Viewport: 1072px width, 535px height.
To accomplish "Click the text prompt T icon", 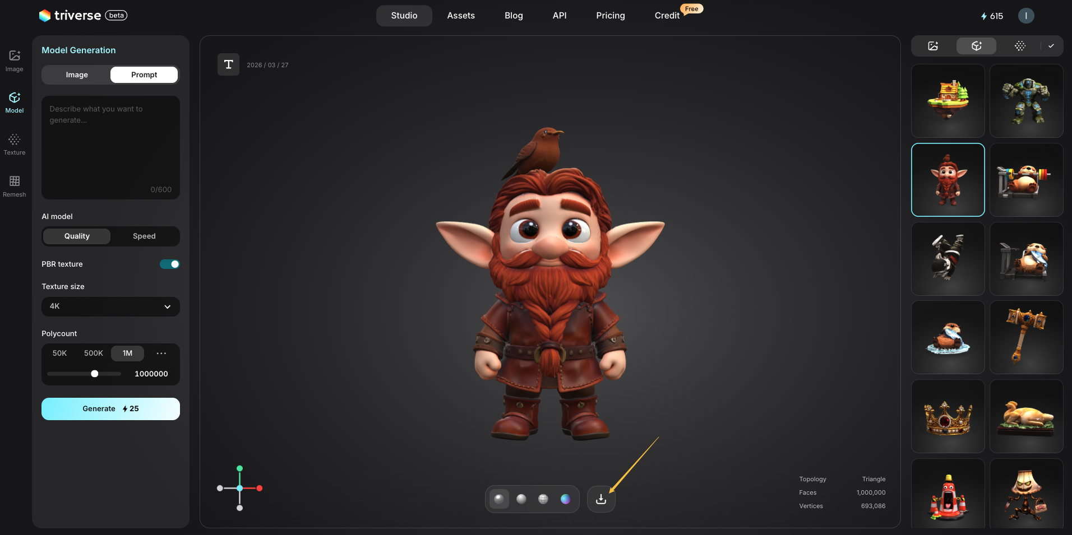I will tap(228, 64).
